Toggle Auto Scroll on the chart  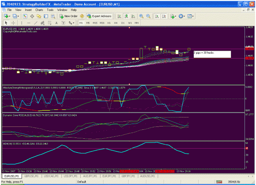point(157,16)
